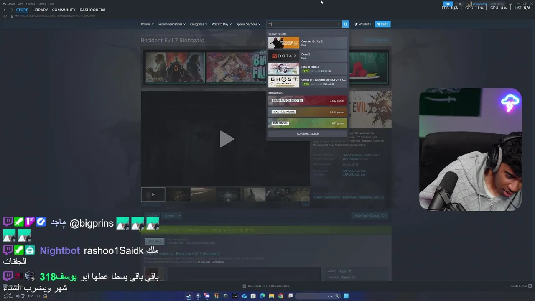The image size is (535, 301).
Task: Clear the store search box with X
Action: coord(339,24)
